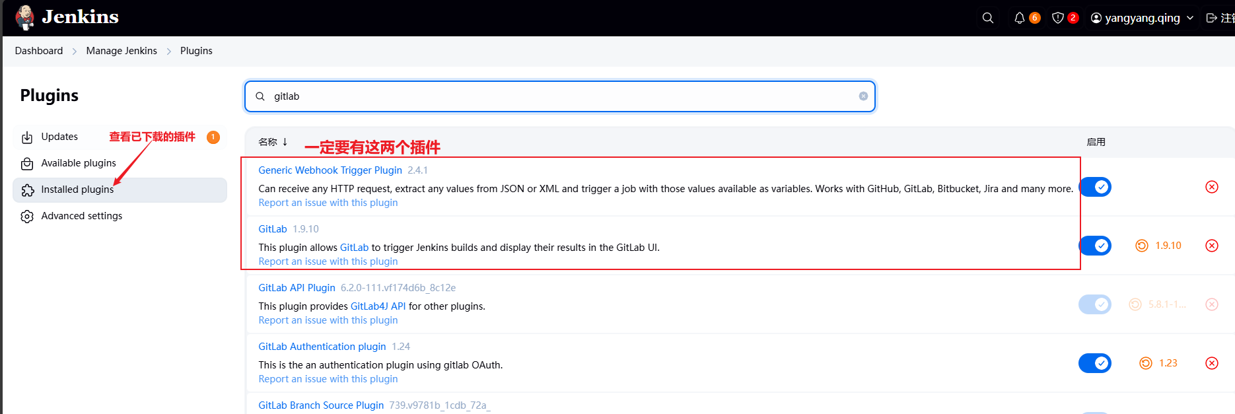Click the Plugins breadcrumb
Image resolution: width=1235 pixels, height=414 pixels.
(x=196, y=51)
